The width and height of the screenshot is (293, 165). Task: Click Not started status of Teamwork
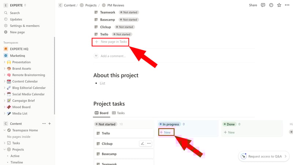tap(129, 12)
